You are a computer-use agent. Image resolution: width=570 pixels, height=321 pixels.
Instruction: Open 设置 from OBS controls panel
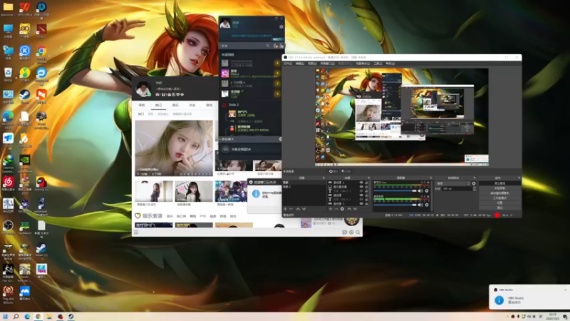[500, 203]
